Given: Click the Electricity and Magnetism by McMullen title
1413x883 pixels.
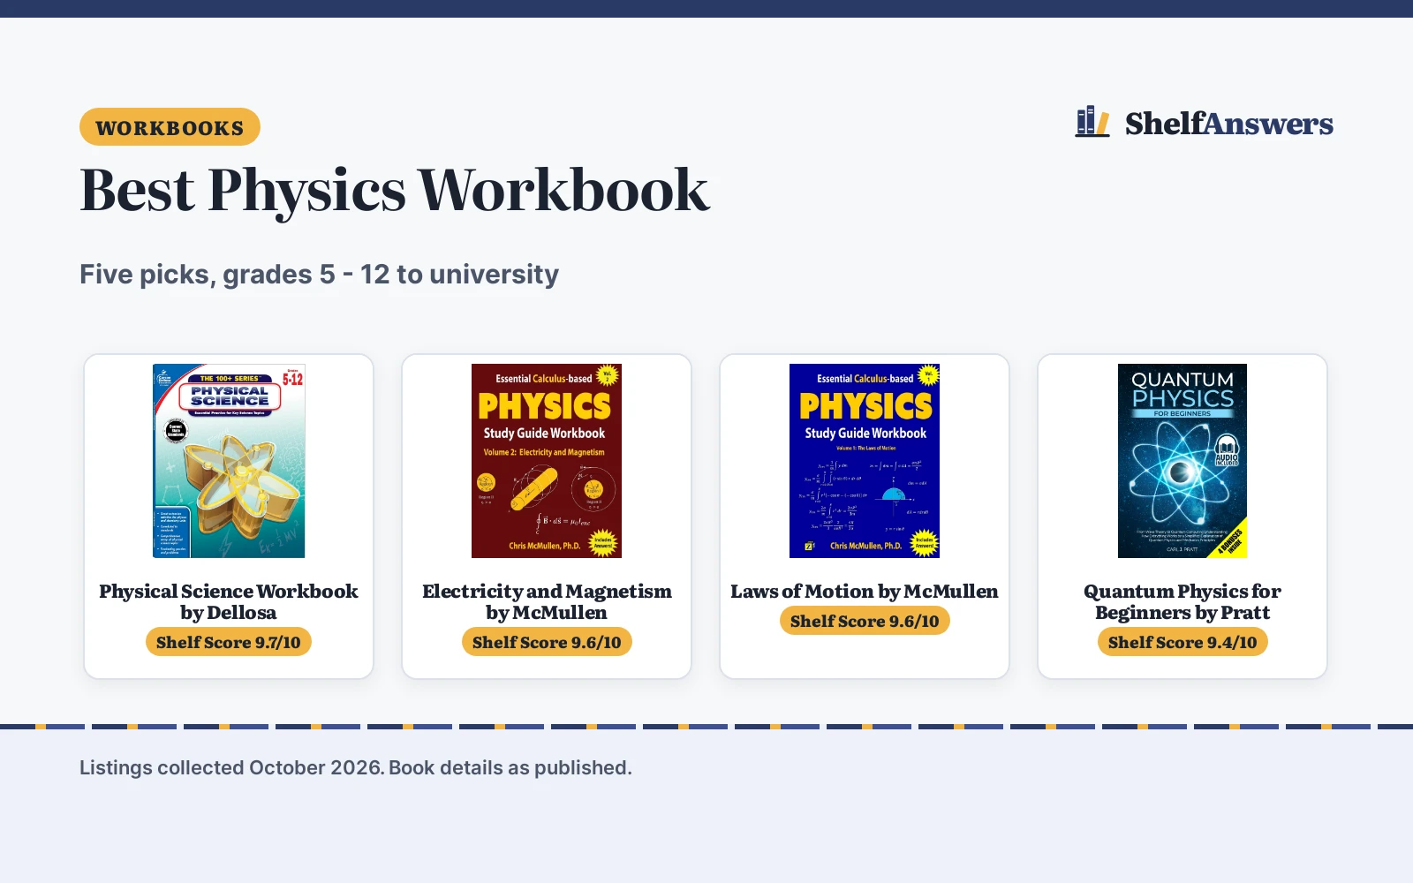Looking at the screenshot, I should click(547, 602).
